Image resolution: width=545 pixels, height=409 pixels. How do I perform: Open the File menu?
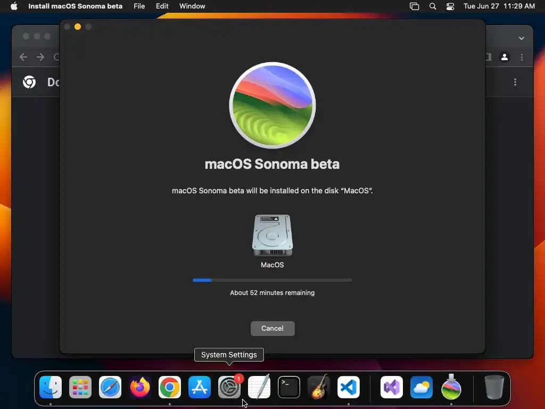click(x=139, y=6)
